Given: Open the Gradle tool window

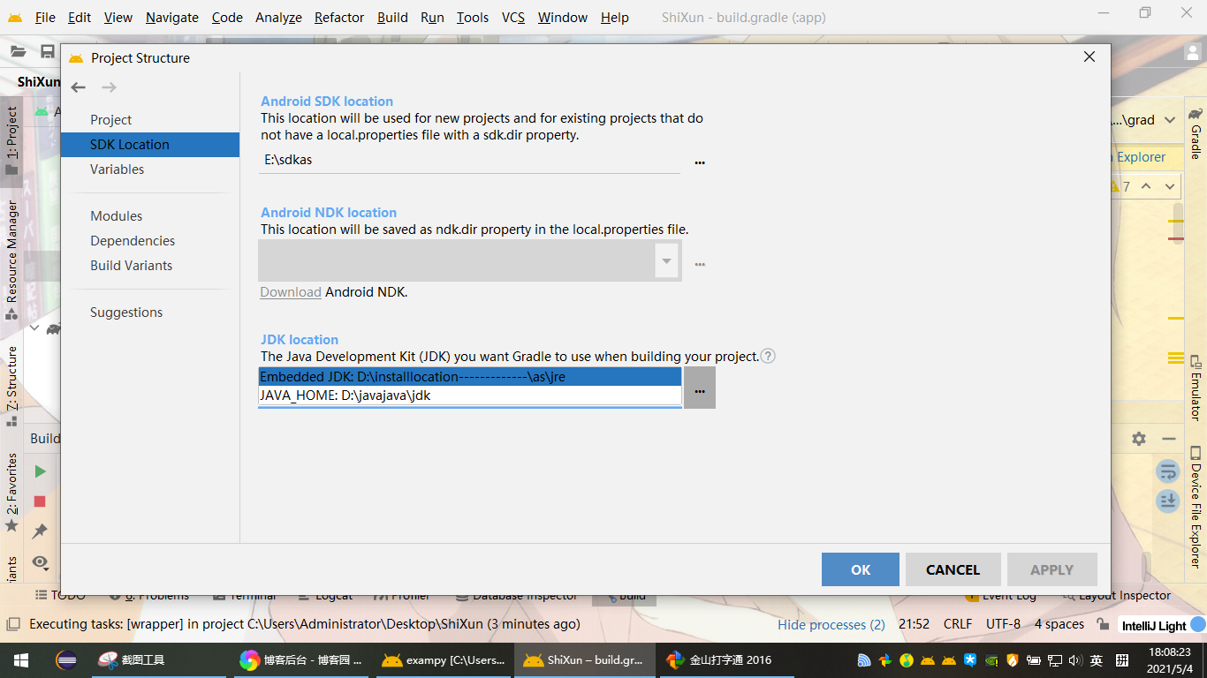Looking at the screenshot, I should click(x=1196, y=134).
